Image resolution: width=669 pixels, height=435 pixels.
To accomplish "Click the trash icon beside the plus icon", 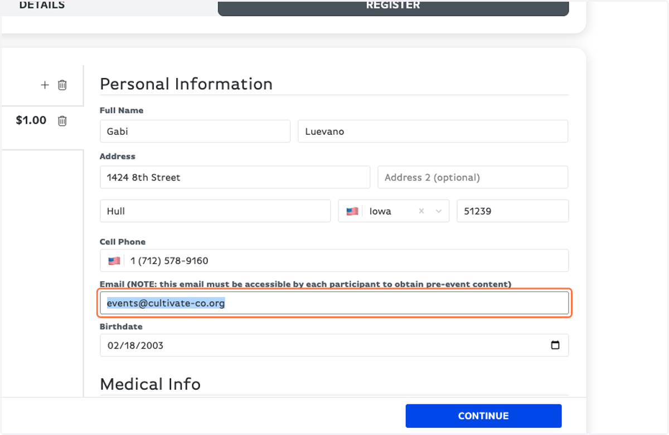I will point(62,85).
